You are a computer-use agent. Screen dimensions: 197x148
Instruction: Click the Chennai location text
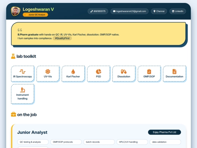tap(160, 11)
